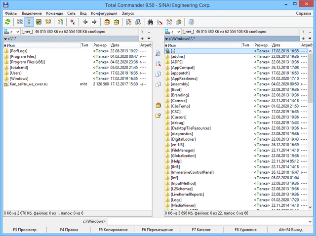Toggle the thumbnails view mode button
The image size is (316, 236).
[39, 22]
